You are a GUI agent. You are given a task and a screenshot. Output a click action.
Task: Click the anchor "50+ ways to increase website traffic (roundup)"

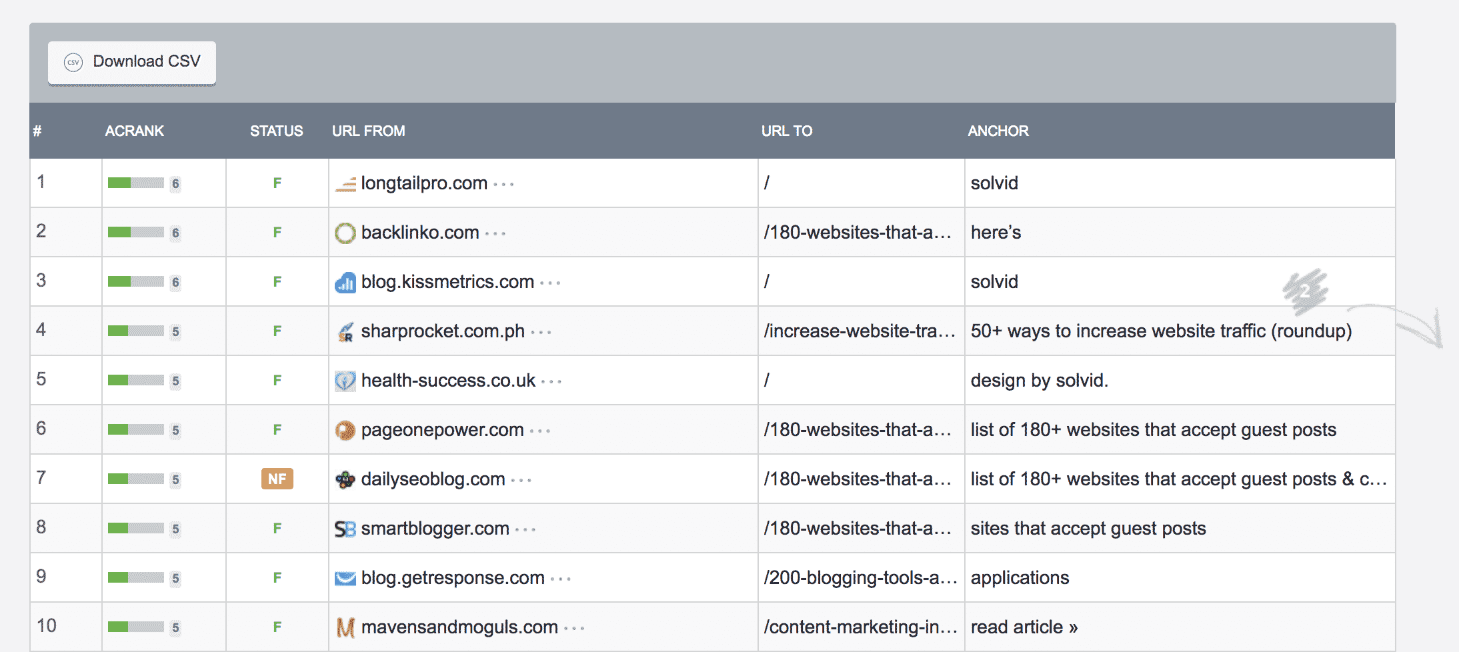point(1161,331)
